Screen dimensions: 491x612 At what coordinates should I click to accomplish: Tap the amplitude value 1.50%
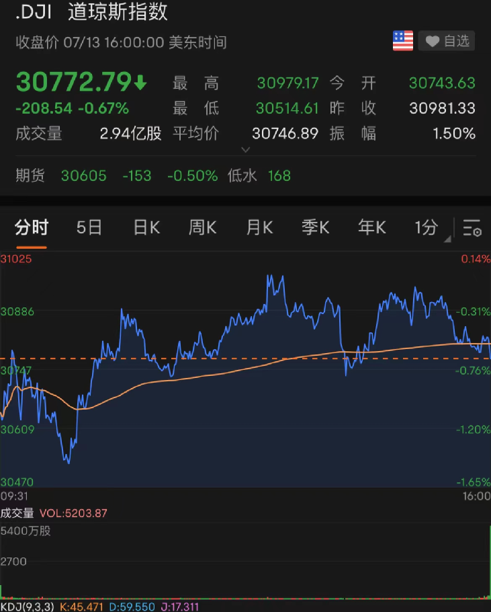pos(454,133)
